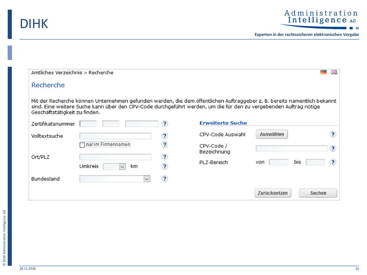Click the CPV-Code / Bezeichnung input

[291, 149]
